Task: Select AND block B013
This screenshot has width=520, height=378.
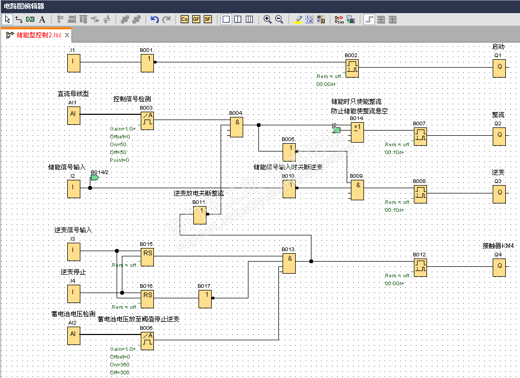Action: 289,264
